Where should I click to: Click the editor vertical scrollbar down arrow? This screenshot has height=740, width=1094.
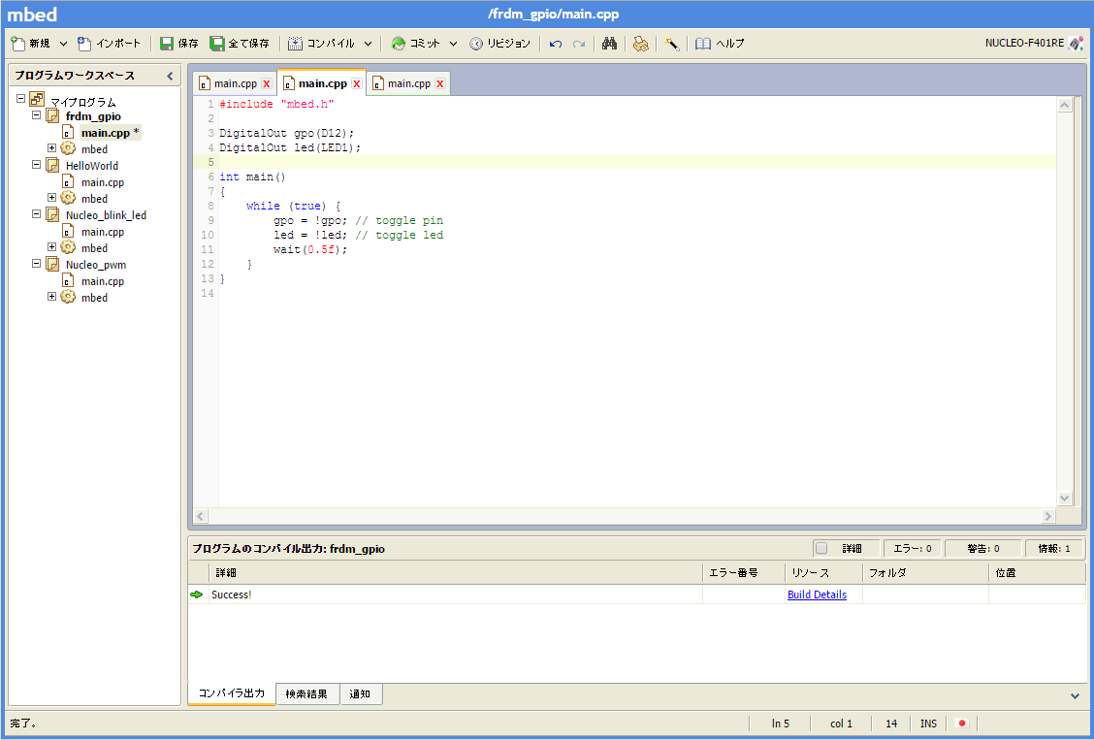pyautogui.click(x=1064, y=498)
